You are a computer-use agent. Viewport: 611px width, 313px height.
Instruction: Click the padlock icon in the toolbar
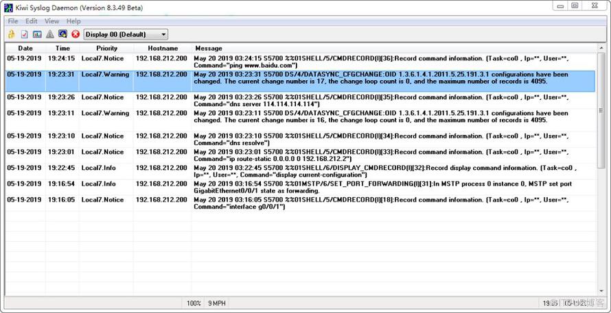[11, 34]
